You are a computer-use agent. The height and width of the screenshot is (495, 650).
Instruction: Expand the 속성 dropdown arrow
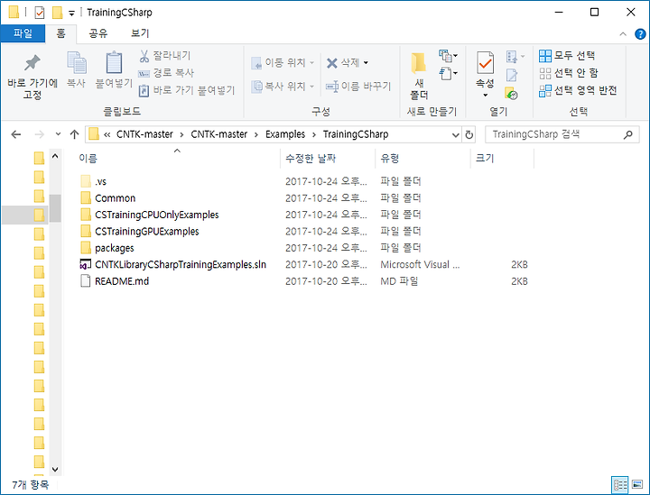click(485, 96)
